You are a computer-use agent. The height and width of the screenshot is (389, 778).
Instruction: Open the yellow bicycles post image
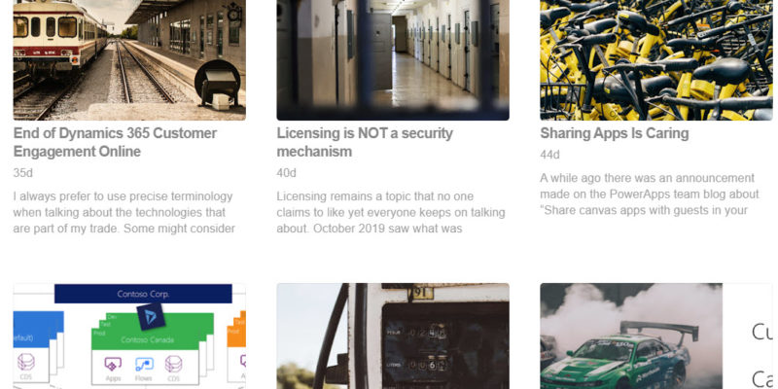(655, 60)
